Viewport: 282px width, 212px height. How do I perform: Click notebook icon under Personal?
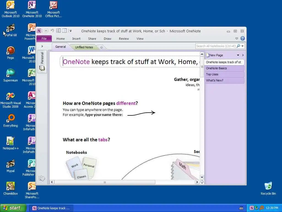pyautogui.click(x=42, y=68)
